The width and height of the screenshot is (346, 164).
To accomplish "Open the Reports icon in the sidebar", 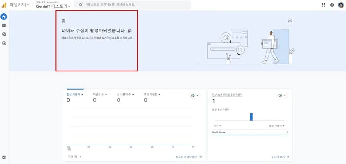I will point(4,26).
